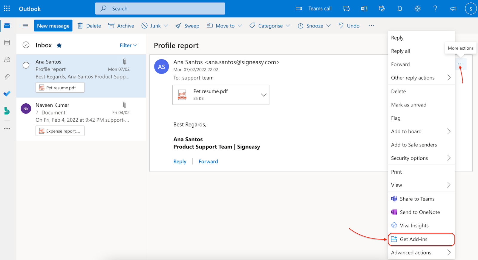Click the pdf icon of Pet resume.pdf
This screenshot has height=260, width=478.
(x=182, y=95)
